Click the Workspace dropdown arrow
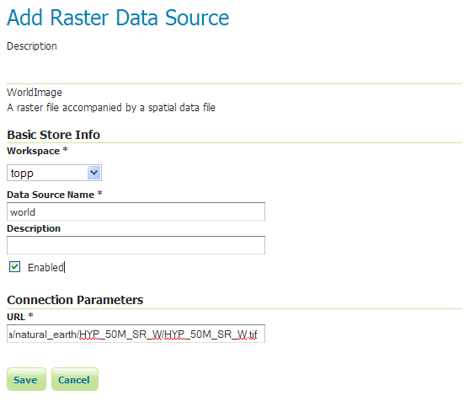 94,173
